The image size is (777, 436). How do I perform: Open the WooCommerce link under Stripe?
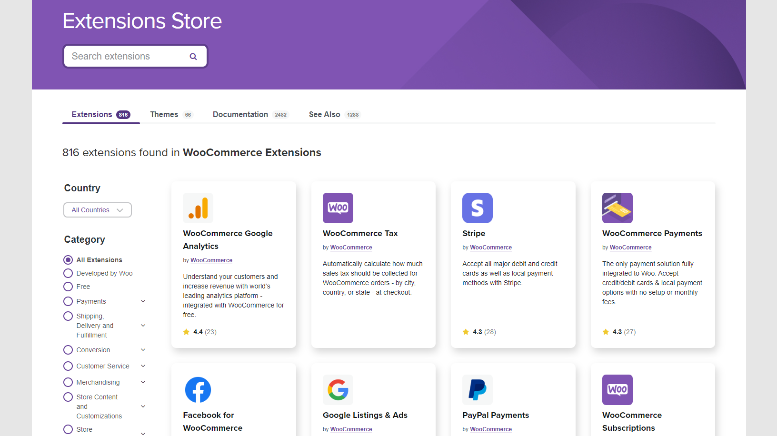tap(491, 247)
